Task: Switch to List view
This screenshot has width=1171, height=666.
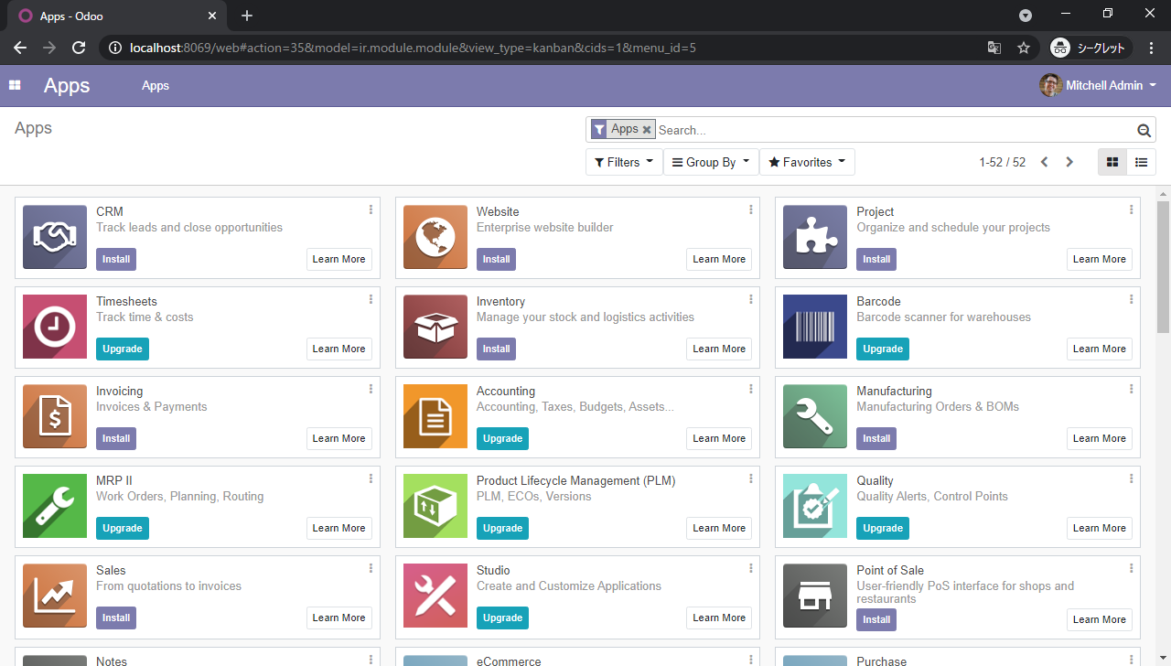Action: [x=1141, y=162]
